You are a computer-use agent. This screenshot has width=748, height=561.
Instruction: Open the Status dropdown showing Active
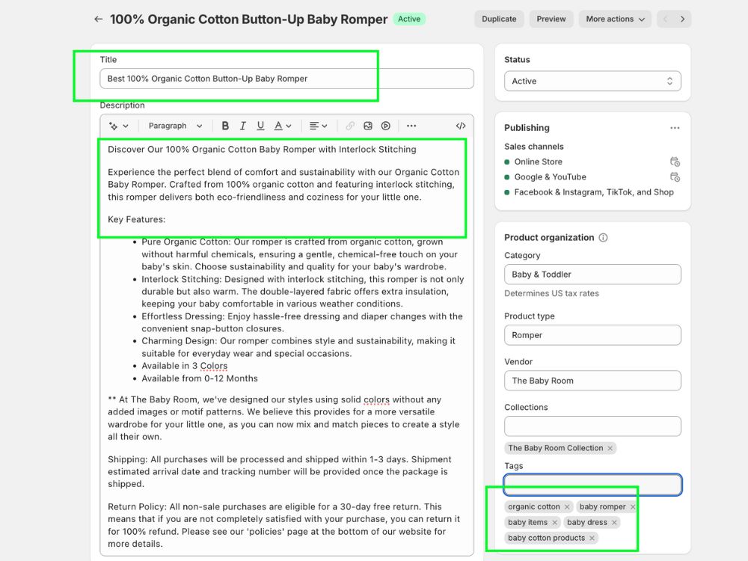click(x=592, y=81)
